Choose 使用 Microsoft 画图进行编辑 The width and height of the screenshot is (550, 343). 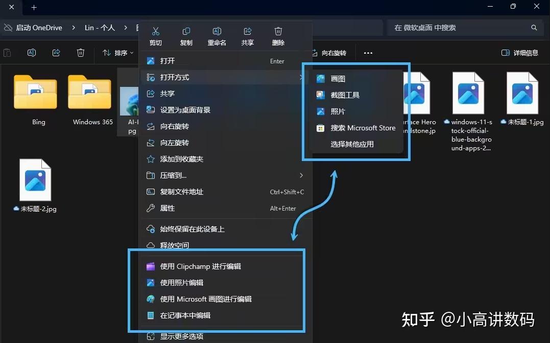(x=225, y=299)
